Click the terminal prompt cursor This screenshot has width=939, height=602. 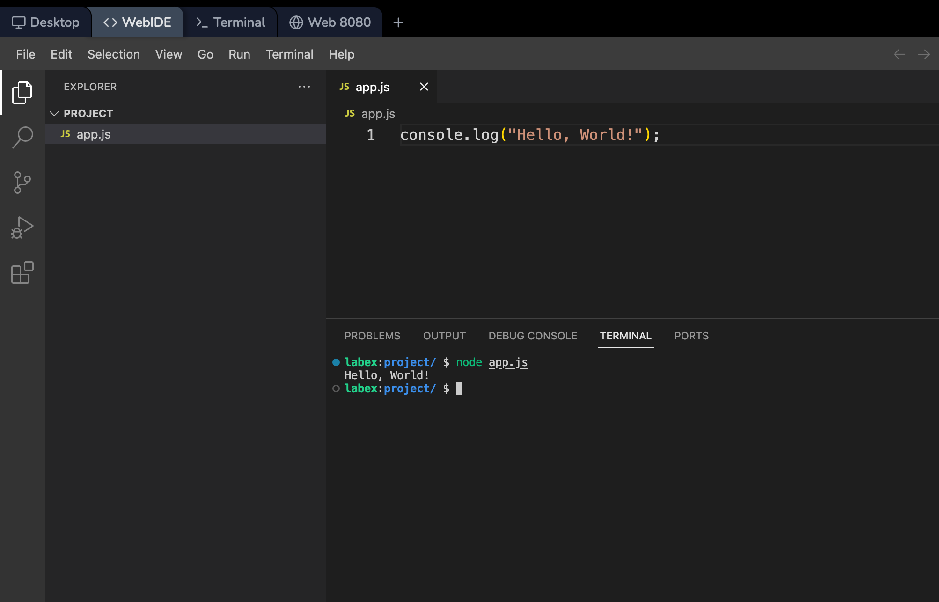coord(459,389)
